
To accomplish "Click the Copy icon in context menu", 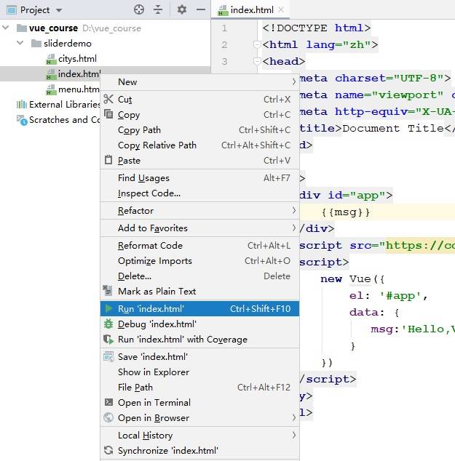I will pyautogui.click(x=108, y=115).
